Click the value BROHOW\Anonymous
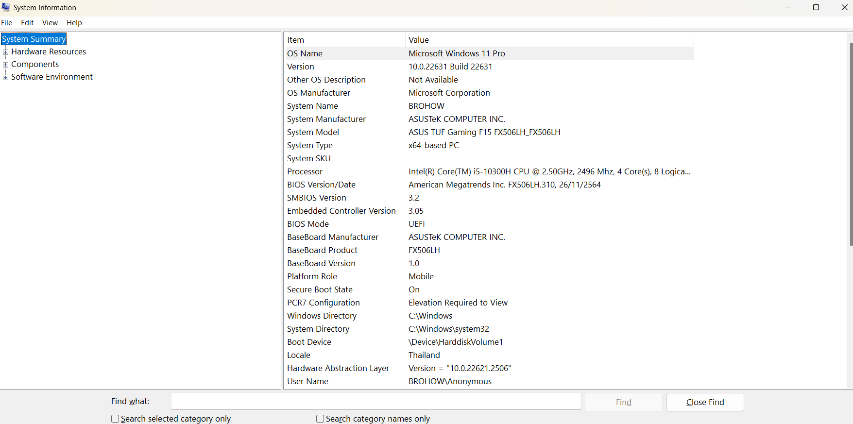The width and height of the screenshot is (853, 424). 450,381
